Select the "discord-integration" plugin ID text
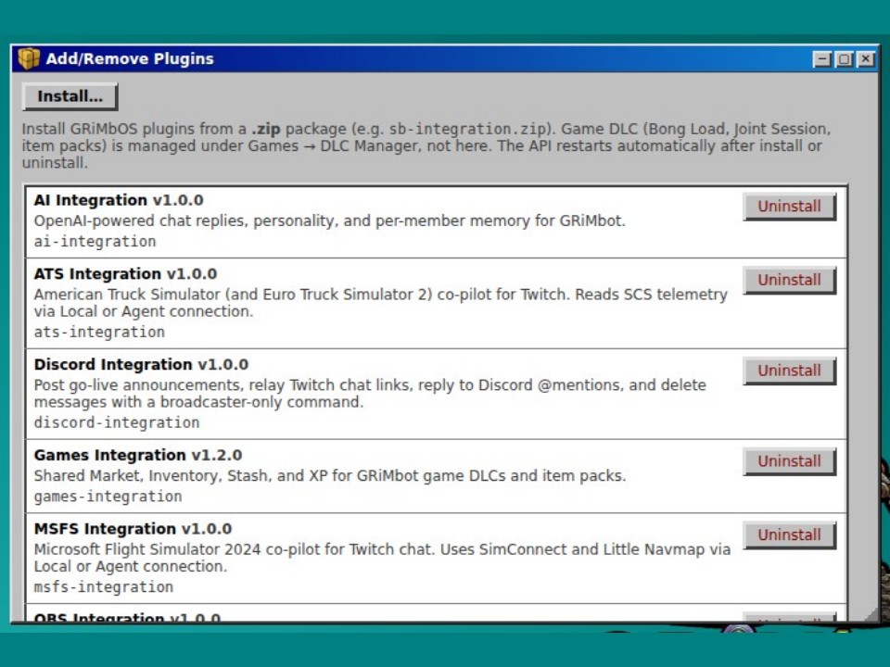 [x=117, y=423]
